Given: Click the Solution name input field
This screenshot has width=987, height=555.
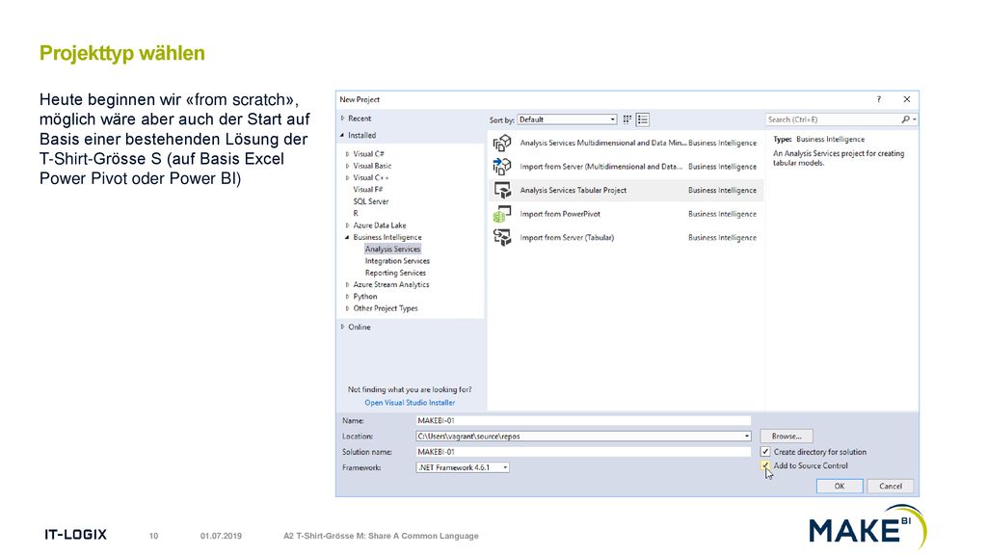Looking at the screenshot, I should point(583,452).
